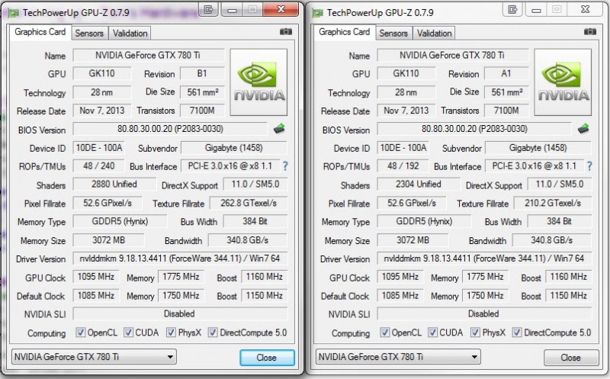610x379 pixels.
Task: Click the Bus Interface question mark in left window
Action: coord(285,166)
